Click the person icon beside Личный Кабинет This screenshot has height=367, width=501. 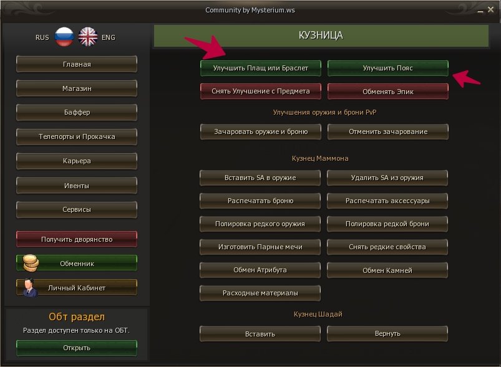point(29,288)
